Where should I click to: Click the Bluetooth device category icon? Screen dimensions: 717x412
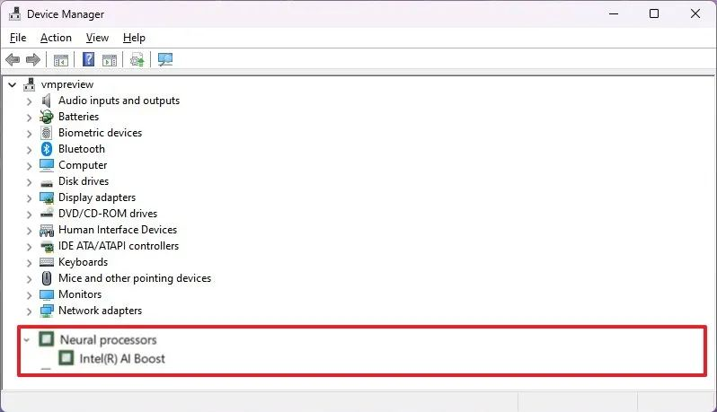pos(47,149)
